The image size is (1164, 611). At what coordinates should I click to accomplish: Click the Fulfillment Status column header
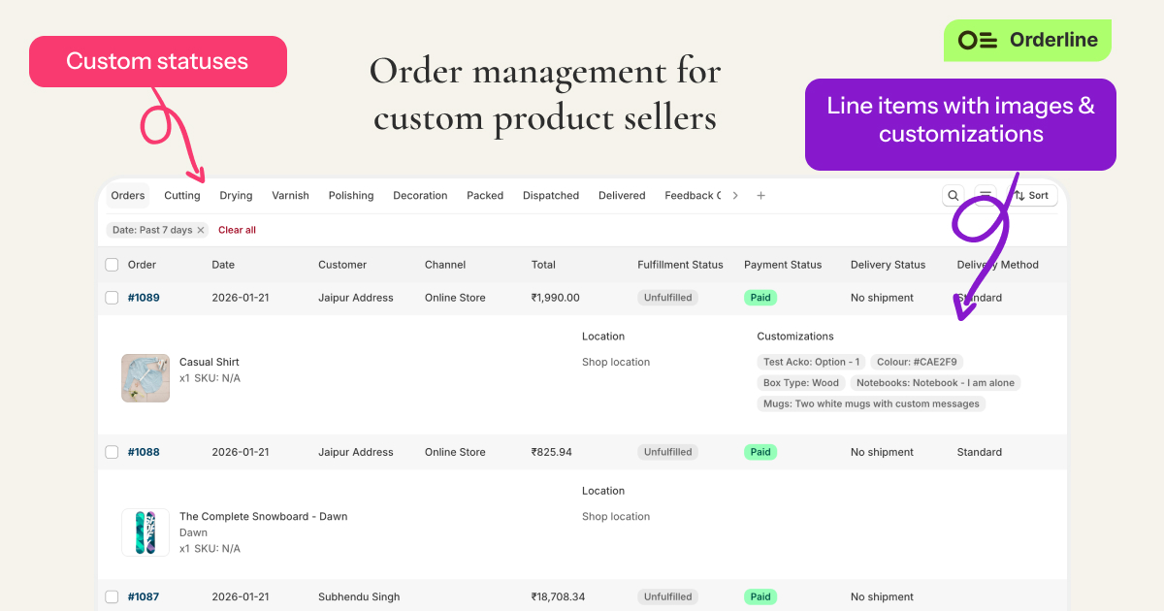(x=680, y=265)
